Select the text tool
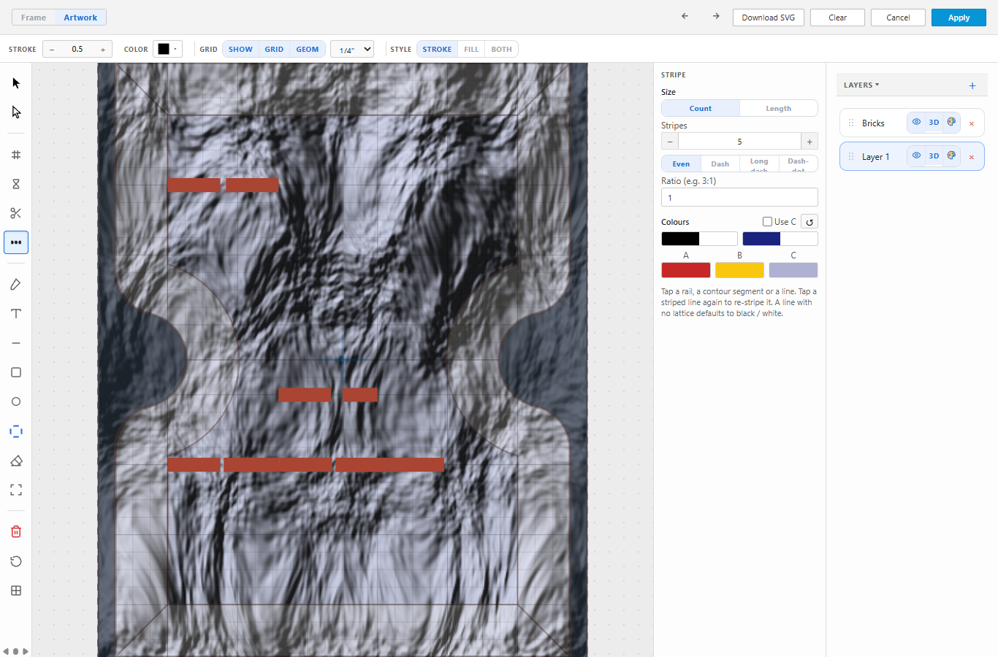The image size is (998, 657). click(16, 314)
